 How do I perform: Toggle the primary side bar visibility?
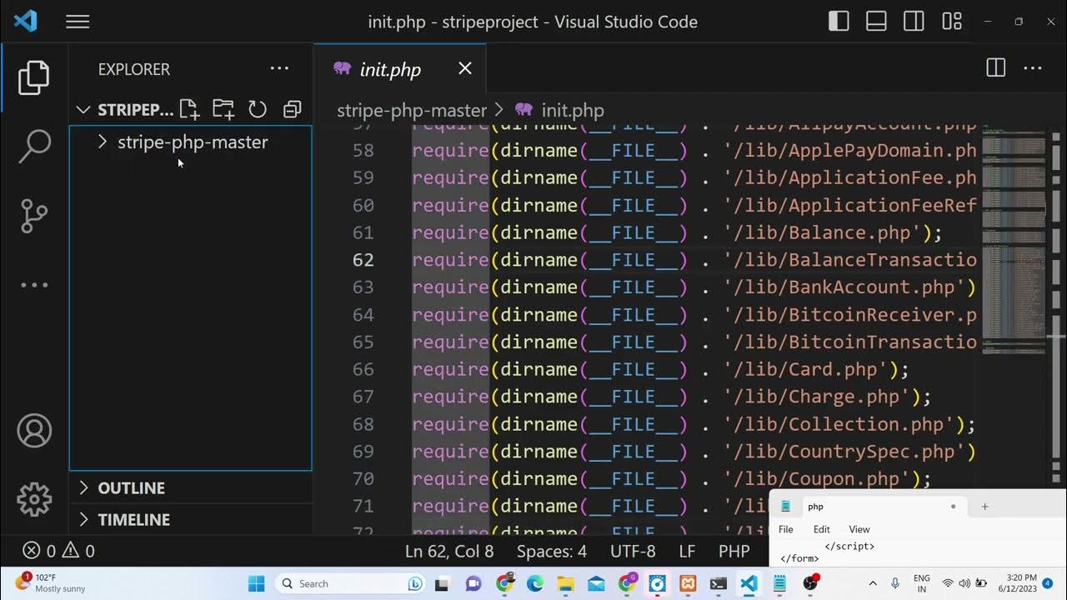[839, 22]
